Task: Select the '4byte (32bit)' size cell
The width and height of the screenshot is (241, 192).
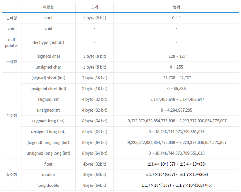Action: (x=94, y=164)
